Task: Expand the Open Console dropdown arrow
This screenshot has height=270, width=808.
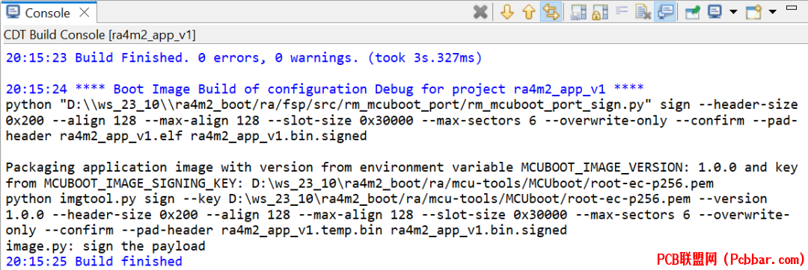Action: tap(772, 12)
